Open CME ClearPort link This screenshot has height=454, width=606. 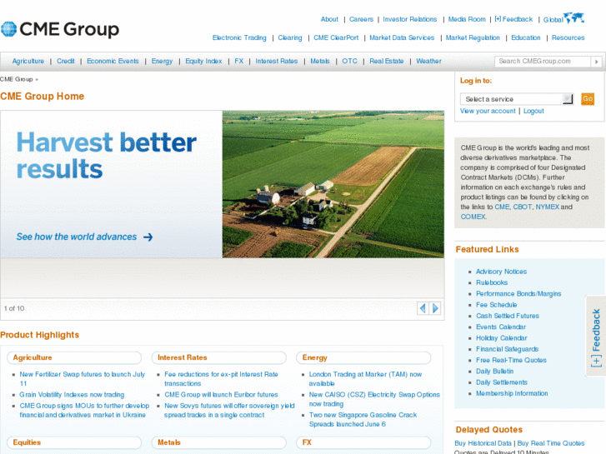click(336, 37)
